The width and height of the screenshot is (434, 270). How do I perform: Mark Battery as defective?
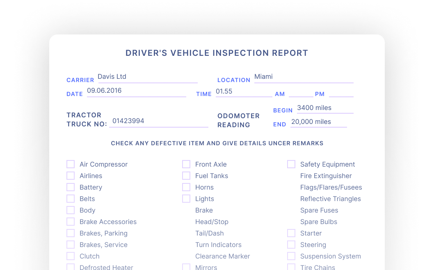pos(70,187)
